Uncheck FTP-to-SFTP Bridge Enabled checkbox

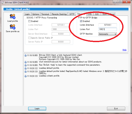click(81, 21)
